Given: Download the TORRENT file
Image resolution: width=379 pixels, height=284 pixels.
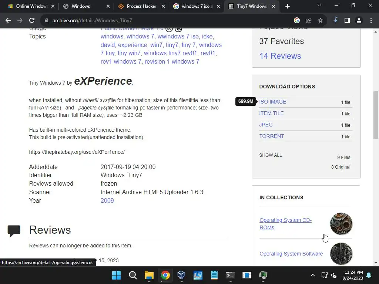Looking at the screenshot, I should [x=271, y=136].
